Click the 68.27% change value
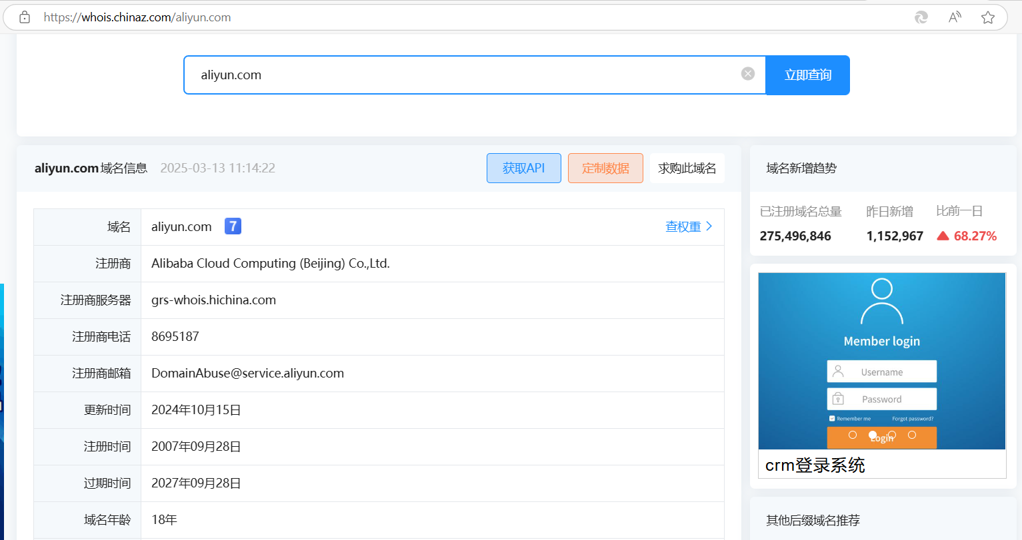This screenshot has width=1022, height=540. click(975, 236)
